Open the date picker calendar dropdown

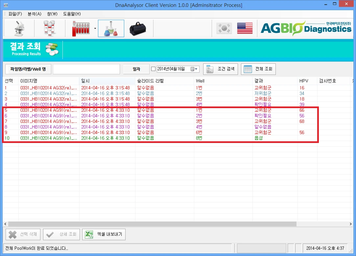pos(194,69)
